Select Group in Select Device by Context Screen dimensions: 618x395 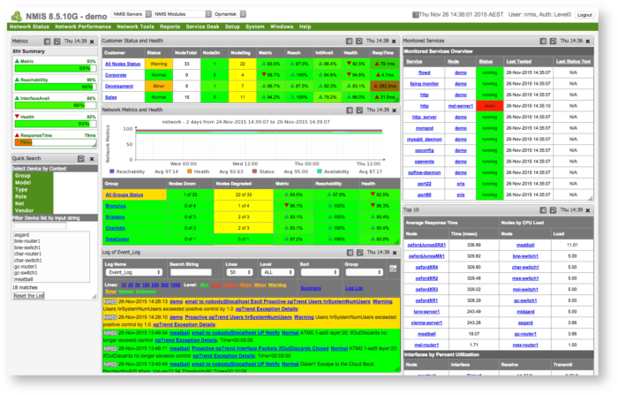[22, 176]
